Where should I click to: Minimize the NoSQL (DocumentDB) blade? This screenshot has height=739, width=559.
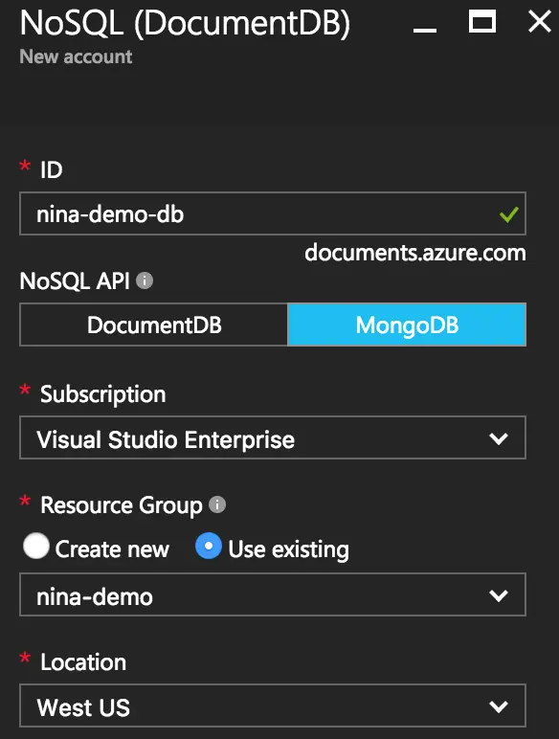point(425,30)
